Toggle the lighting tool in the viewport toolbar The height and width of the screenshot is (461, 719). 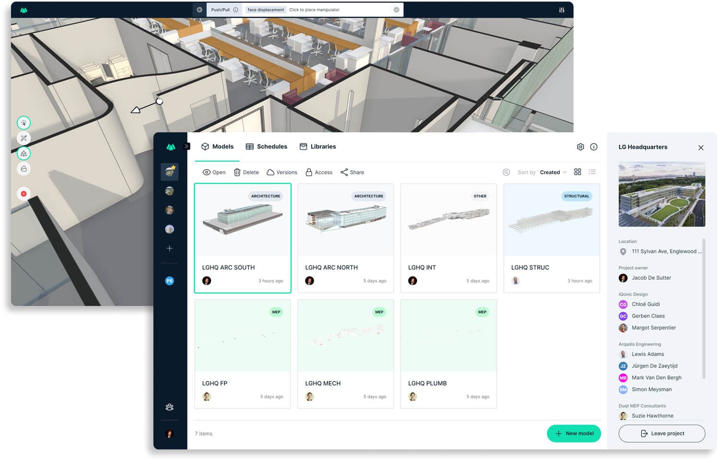(23, 123)
